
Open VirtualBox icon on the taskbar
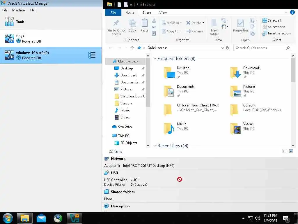tap(74, 218)
